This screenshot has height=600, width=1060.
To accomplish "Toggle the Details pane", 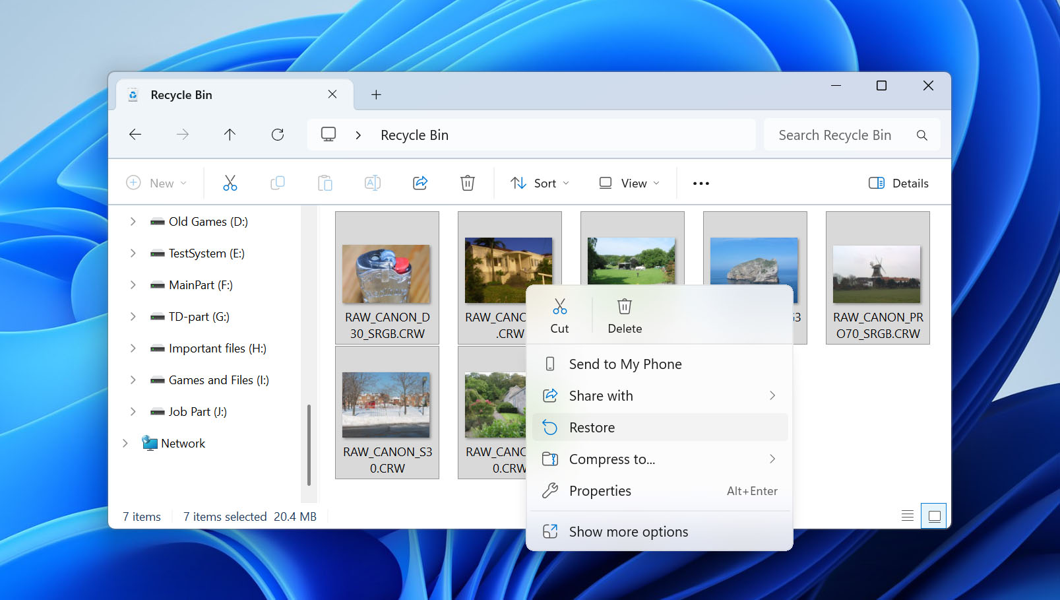I will 898,183.
